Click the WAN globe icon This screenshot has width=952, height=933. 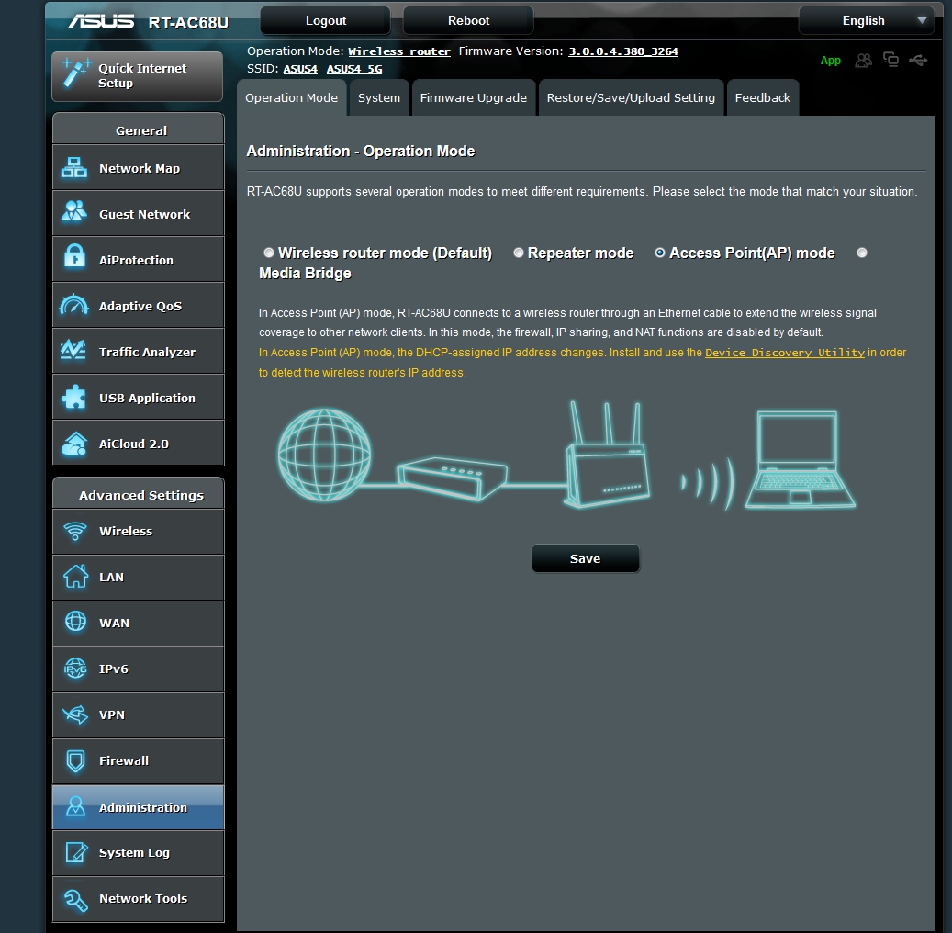tap(75, 622)
